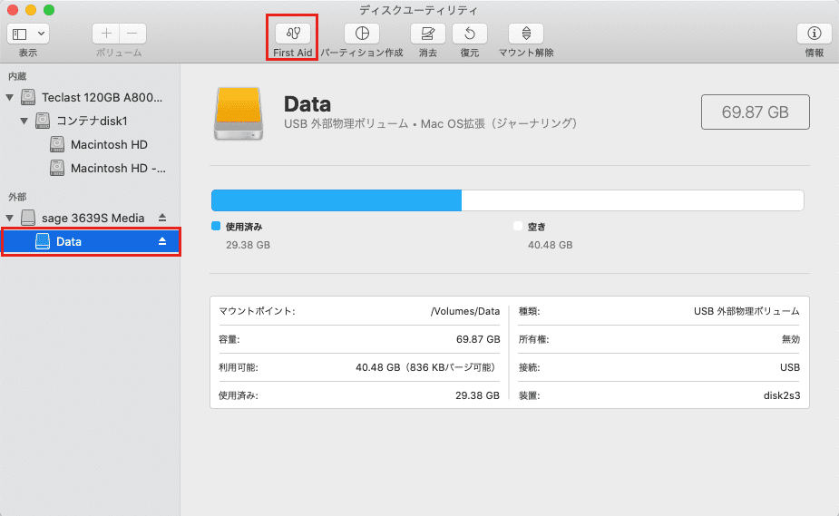Eject the Data volume
The width and height of the screenshot is (839, 516).
pos(162,242)
